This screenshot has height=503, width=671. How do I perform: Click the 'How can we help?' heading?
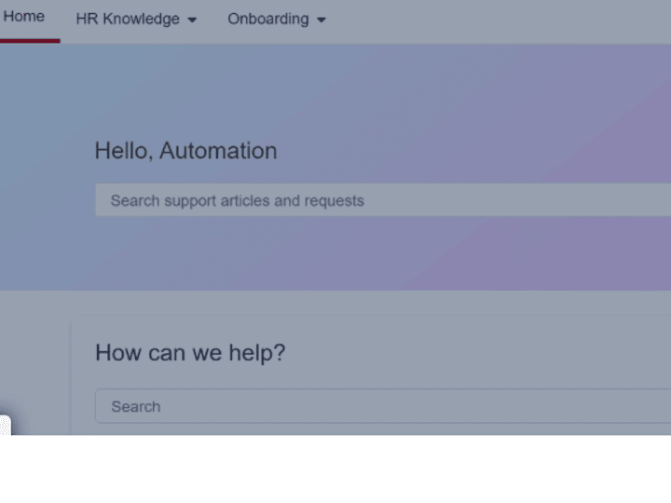190,353
